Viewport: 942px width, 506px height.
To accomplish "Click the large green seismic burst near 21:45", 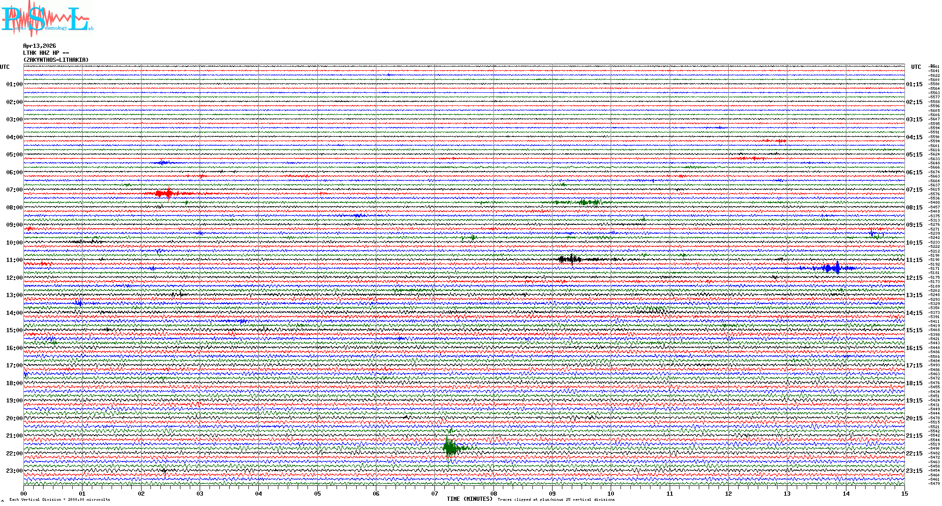I will 450,448.
